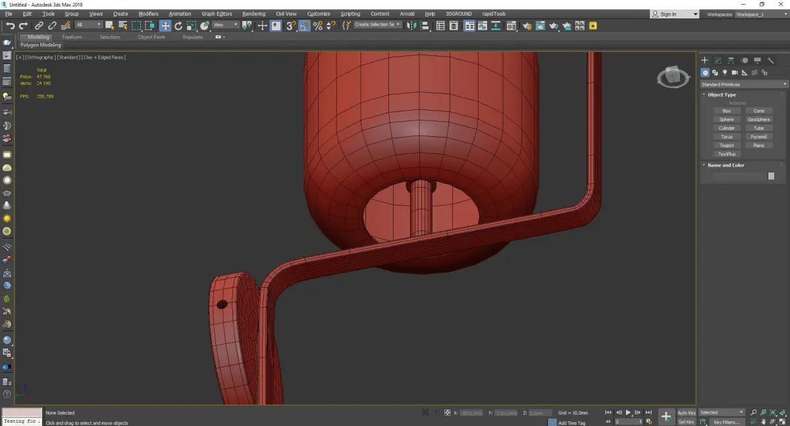Switch to the Lights category icon
This screenshot has width=790, height=426.
click(725, 72)
